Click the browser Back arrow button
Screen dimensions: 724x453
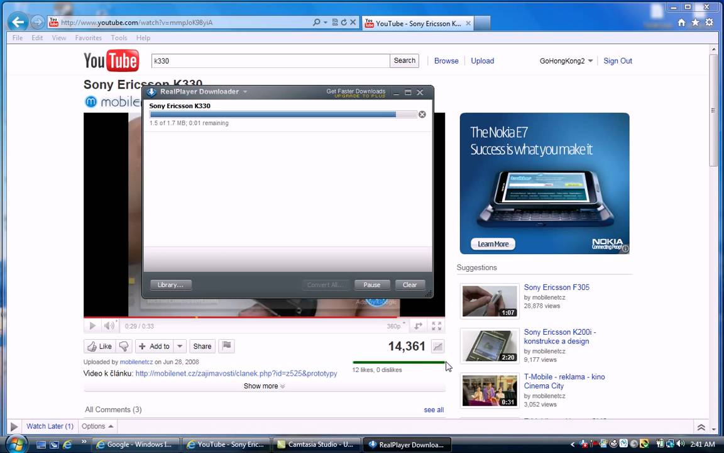[18, 22]
